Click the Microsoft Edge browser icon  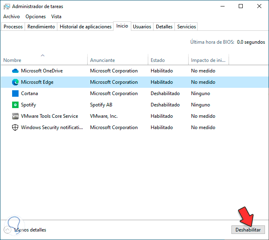(x=15, y=82)
